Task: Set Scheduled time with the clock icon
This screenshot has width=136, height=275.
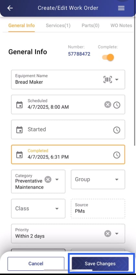Action: click(x=117, y=105)
